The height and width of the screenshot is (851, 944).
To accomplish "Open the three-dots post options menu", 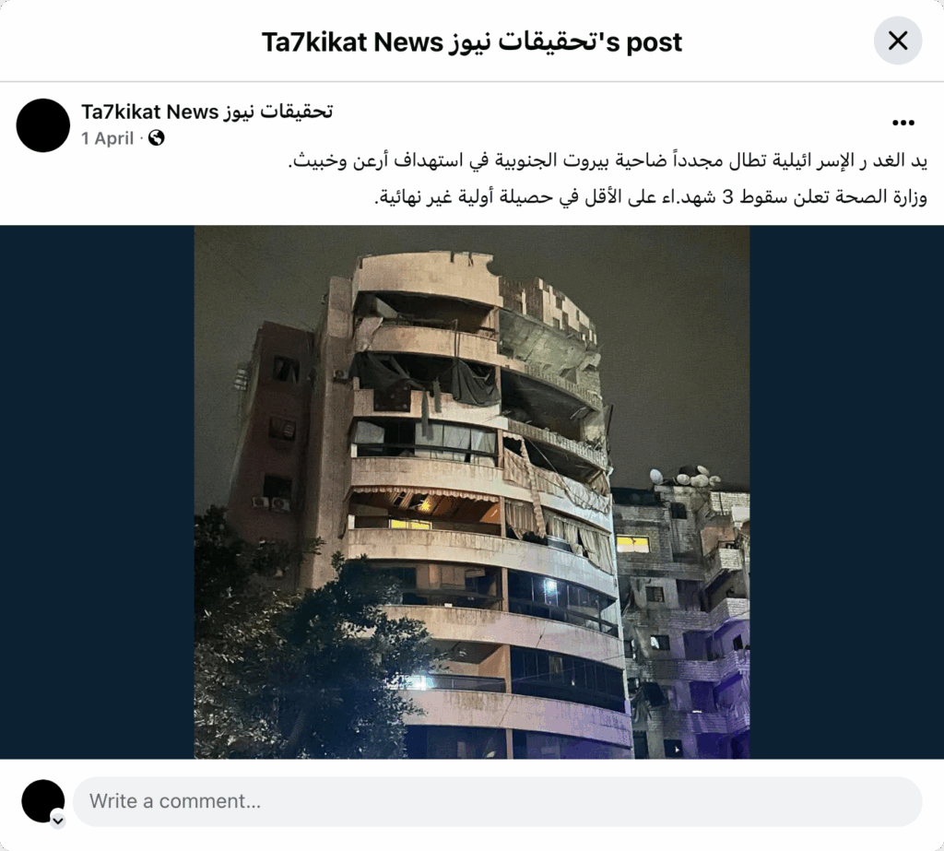I will (x=903, y=123).
